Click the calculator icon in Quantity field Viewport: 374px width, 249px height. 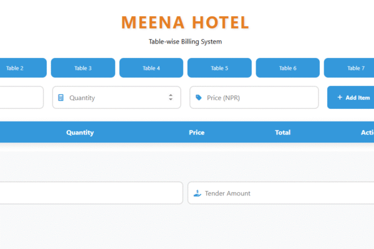point(61,98)
